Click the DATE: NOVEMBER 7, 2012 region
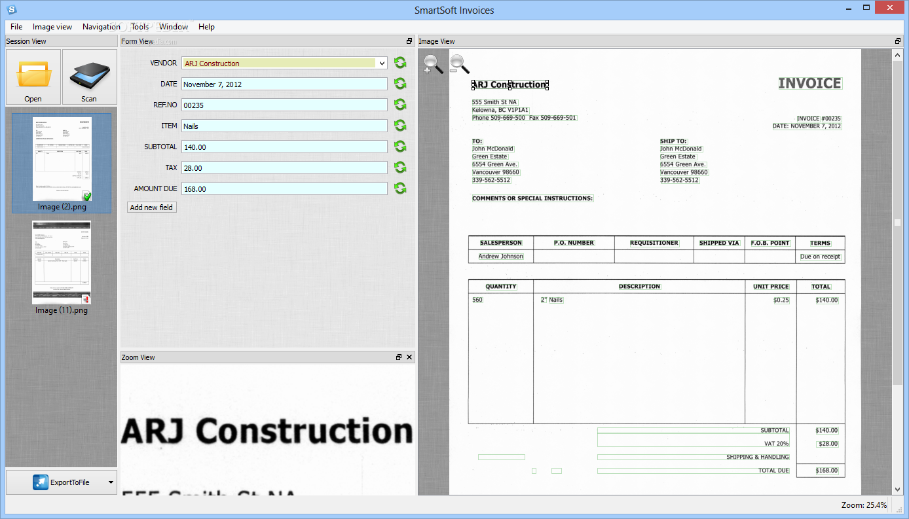This screenshot has width=909, height=519. click(807, 126)
